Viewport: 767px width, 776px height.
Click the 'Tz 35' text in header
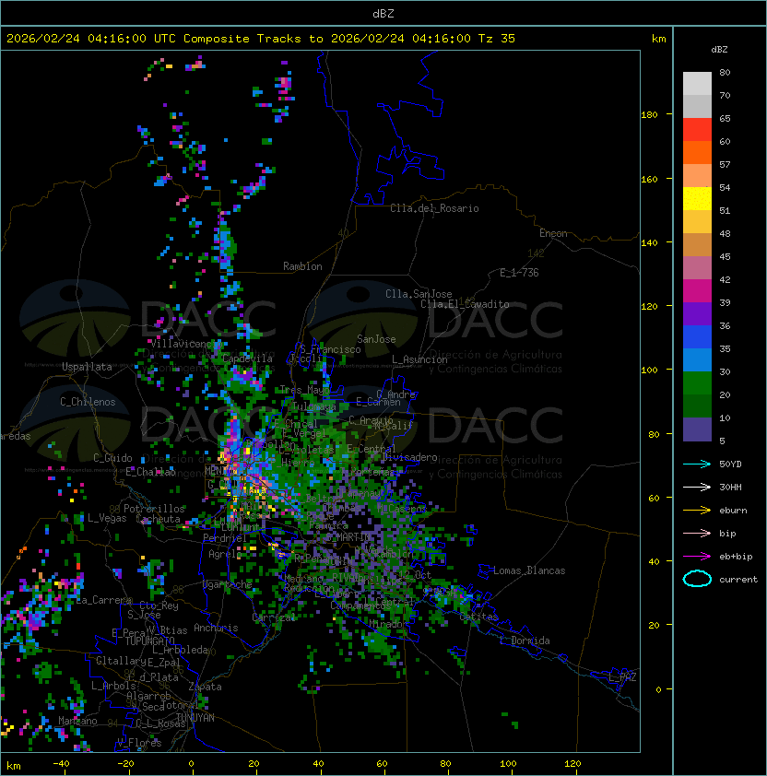pos(497,39)
